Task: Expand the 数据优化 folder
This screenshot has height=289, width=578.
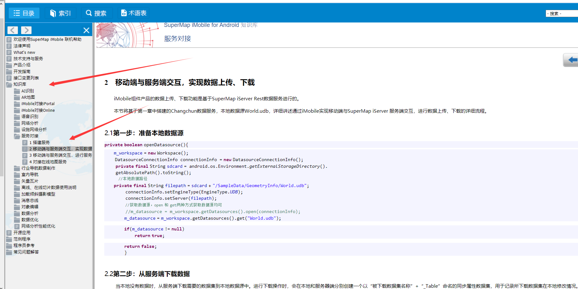Action: click(x=30, y=220)
